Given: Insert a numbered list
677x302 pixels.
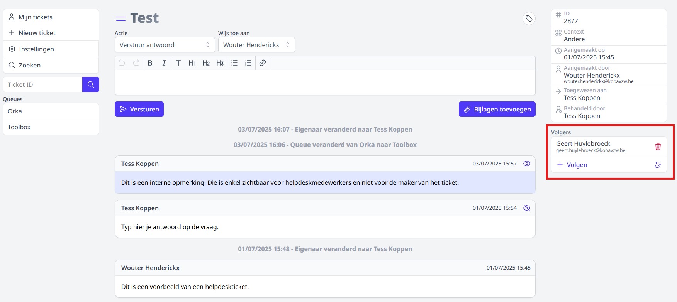Looking at the screenshot, I should [248, 63].
